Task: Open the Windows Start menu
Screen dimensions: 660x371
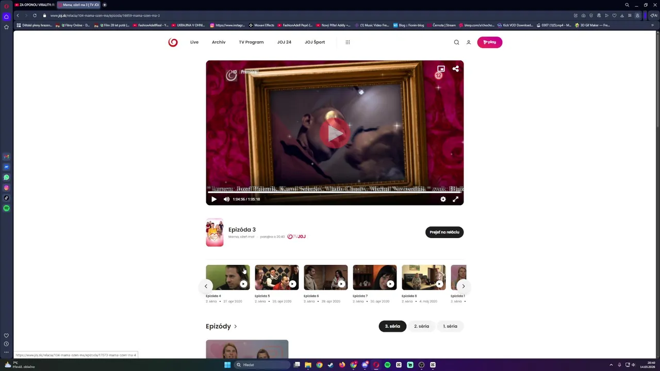Action: (x=227, y=365)
